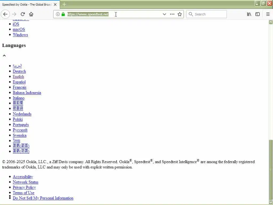Switch language to Français
Viewport: 273px width, 205px height.
pyautogui.click(x=19, y=87)
